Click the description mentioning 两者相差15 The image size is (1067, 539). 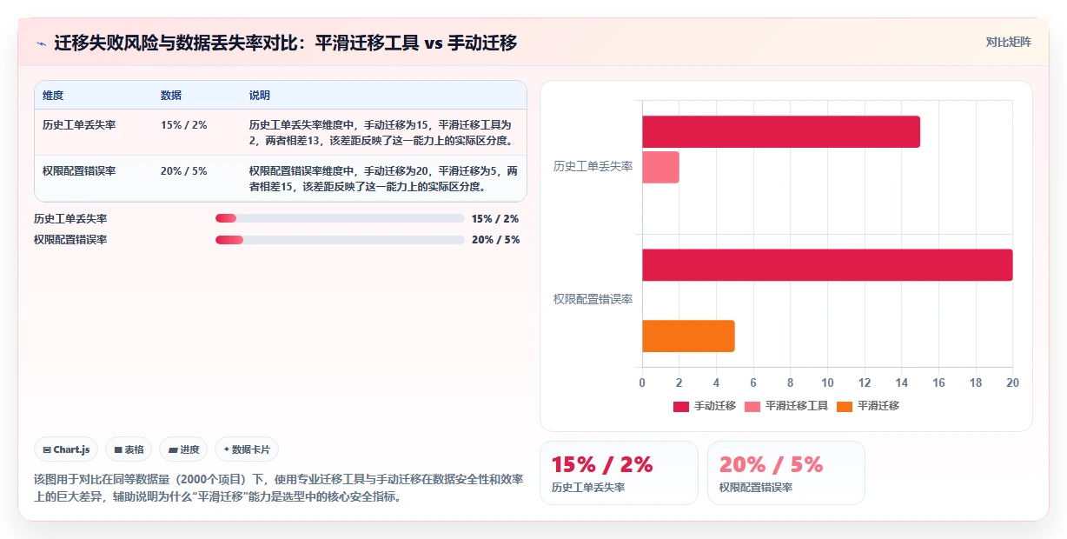click(x=383, y=178)
